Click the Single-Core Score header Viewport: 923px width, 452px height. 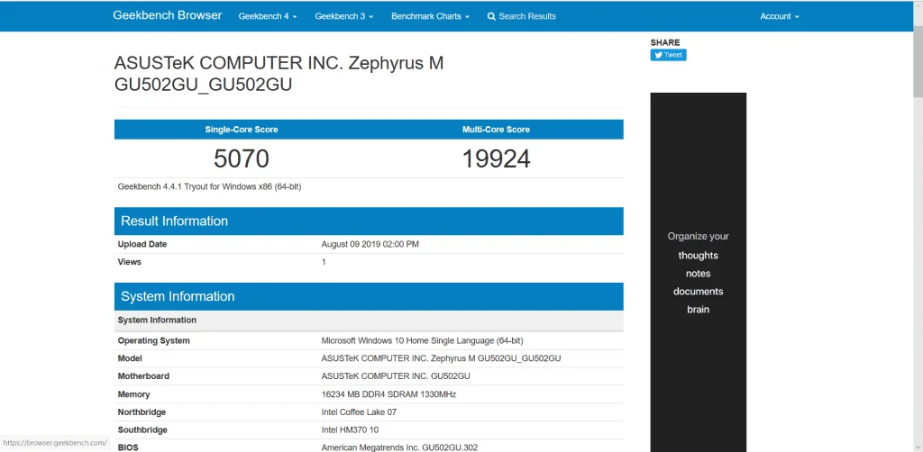click(242, 130)
